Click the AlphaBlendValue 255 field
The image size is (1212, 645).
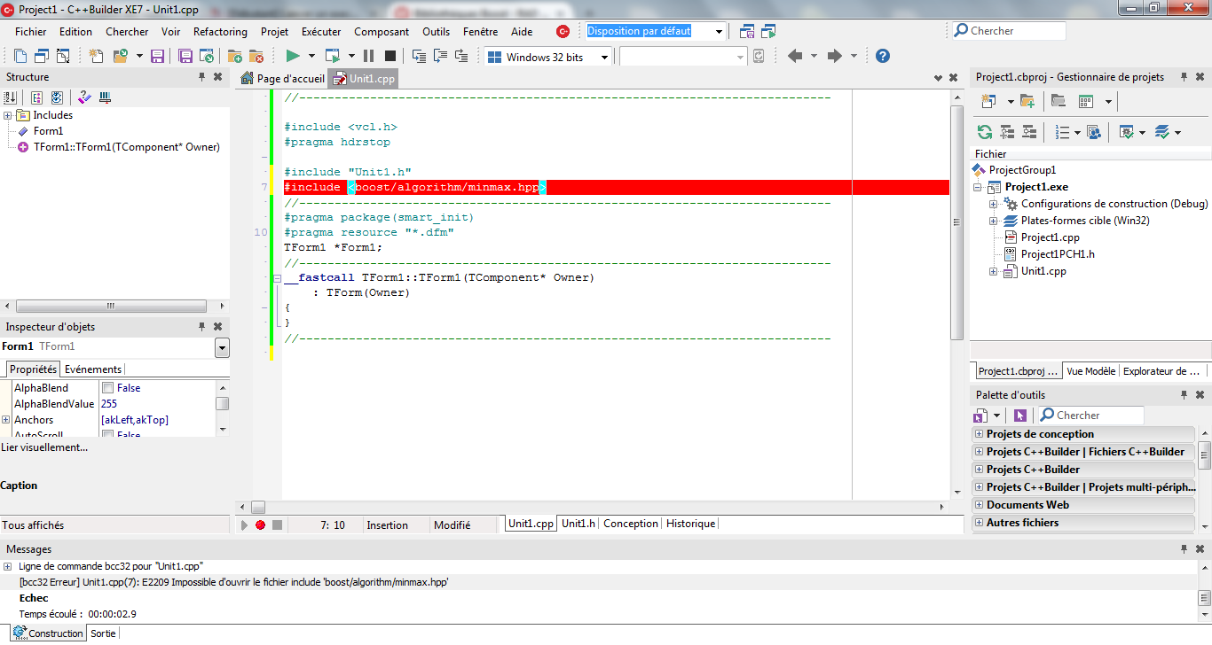point(157,404)
